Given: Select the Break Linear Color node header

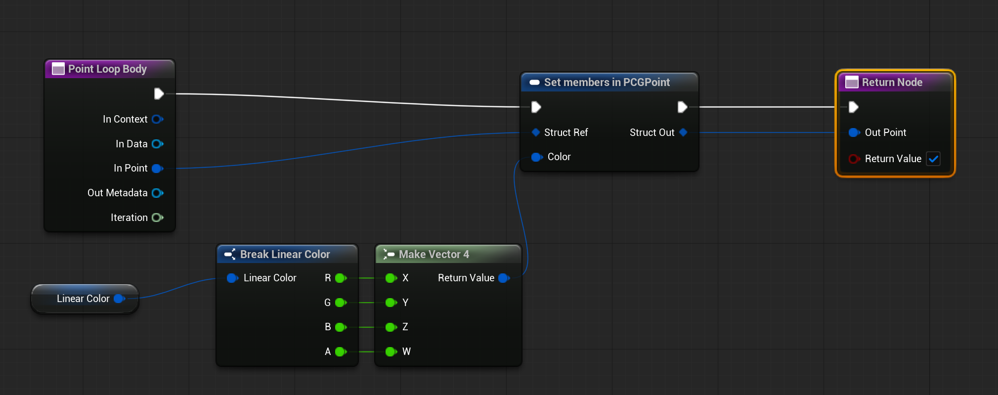Looking at the screenshot, I should (285, 255).
